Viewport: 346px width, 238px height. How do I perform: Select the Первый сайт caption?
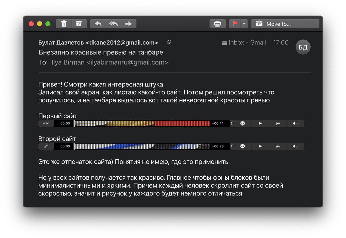(58, 116)
